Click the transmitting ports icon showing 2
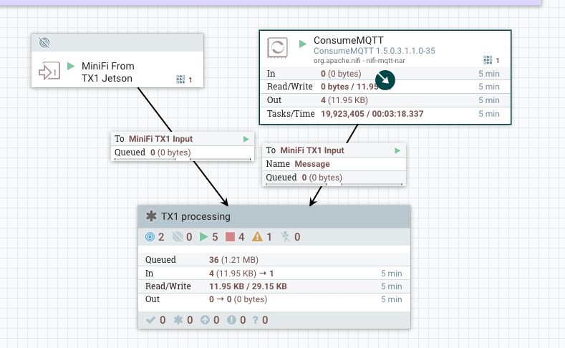 pos(150,237)
